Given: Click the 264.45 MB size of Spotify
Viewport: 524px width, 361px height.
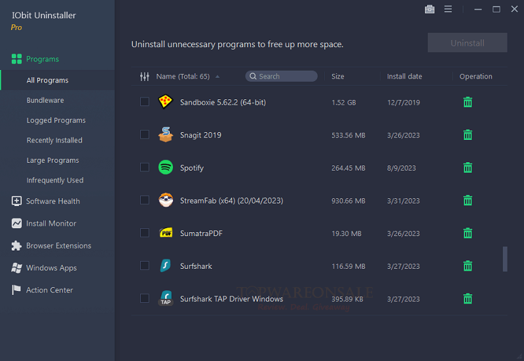Looking at the screenshot, I should [348, 168].
